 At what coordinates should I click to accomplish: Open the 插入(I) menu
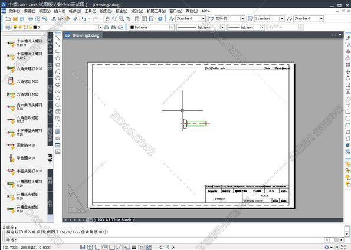click(x=60, y=11)
